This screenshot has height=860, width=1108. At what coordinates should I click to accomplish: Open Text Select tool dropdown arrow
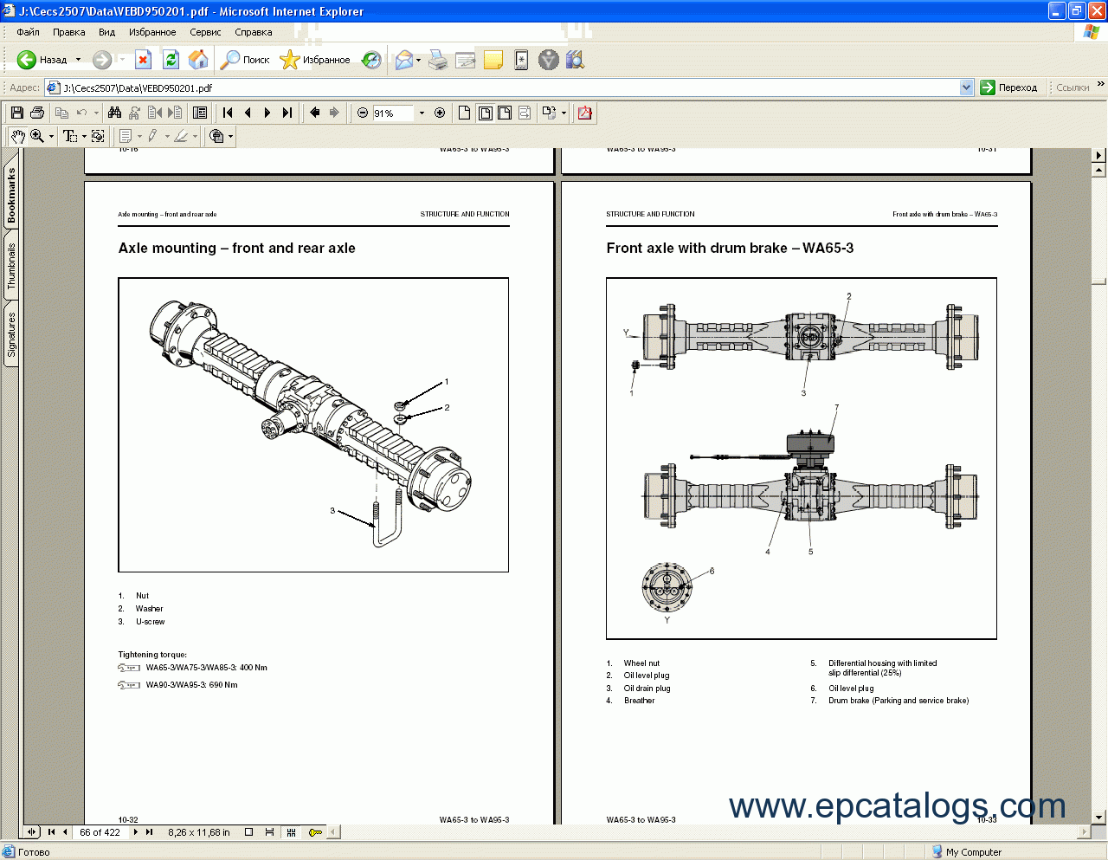click(84, 137)
